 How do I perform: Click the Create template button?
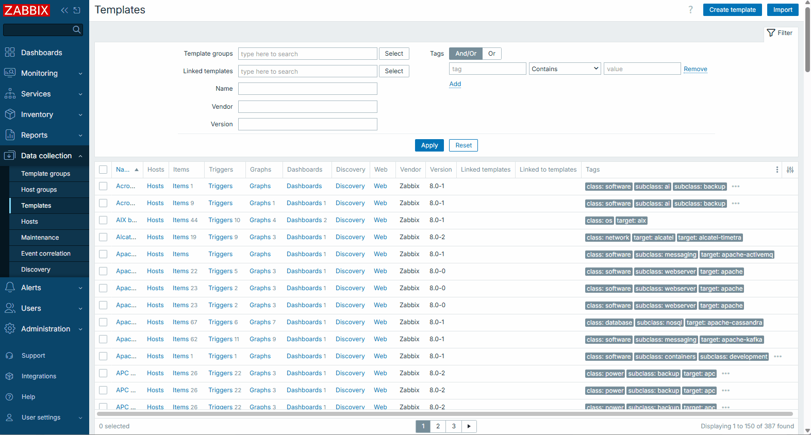tap(732, 10)
